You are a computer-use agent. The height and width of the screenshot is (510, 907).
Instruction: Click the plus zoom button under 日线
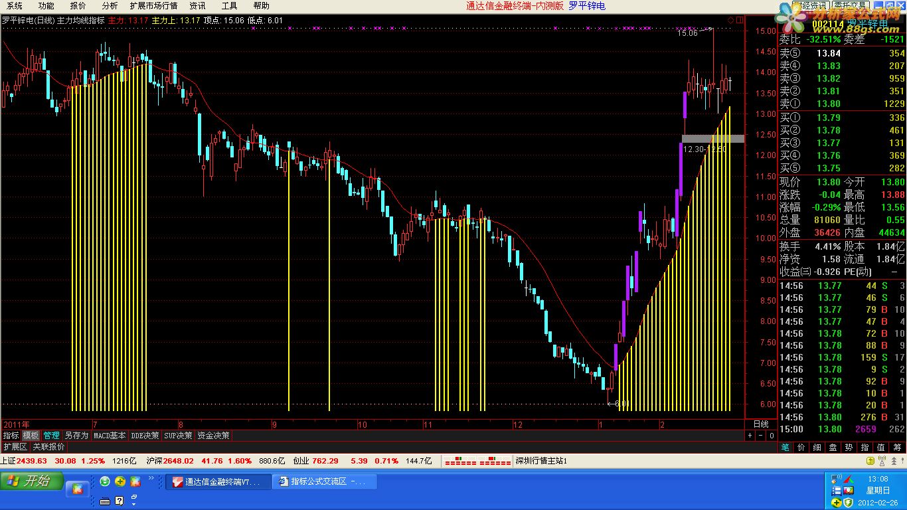(750, 436)
